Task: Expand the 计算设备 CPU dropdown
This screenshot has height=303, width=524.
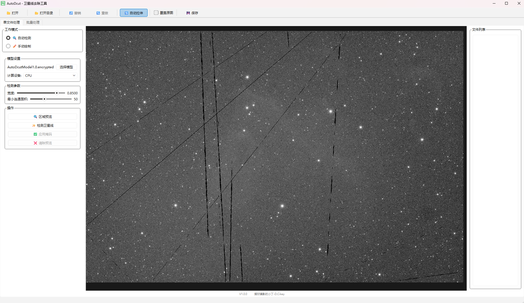Action: pos(50,75)
